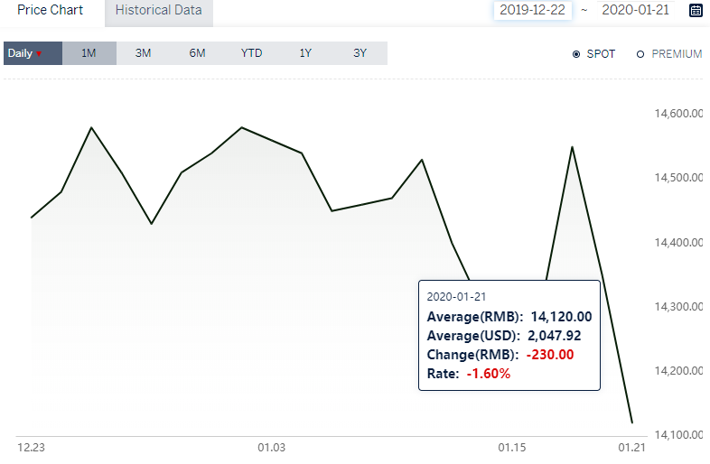Screen dimensions: 710x464
Task: Click the red arrow beside Daily
Action: [x=39, y=54]
